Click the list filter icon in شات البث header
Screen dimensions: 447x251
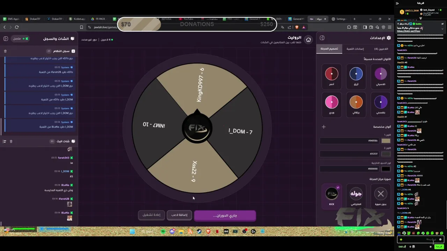[5, 141]
